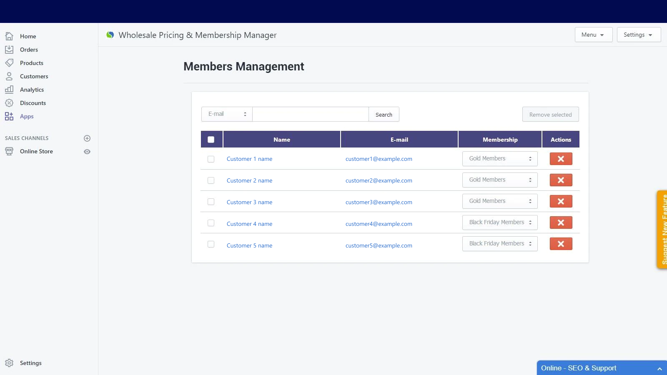Select the checkbox beside Customer 5 name

pyautogui.click(x=211, y=245)
